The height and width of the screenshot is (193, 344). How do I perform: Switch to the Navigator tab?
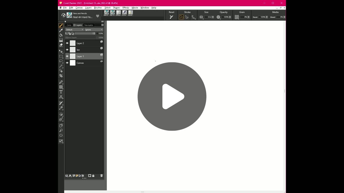(x=89, y=25)
